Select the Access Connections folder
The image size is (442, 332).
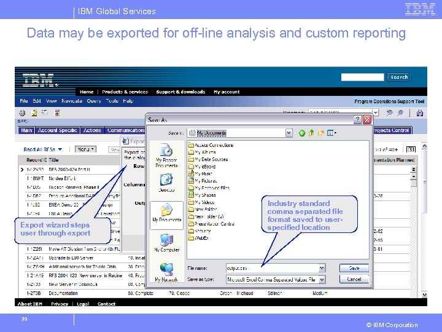(x=211, y=145)
